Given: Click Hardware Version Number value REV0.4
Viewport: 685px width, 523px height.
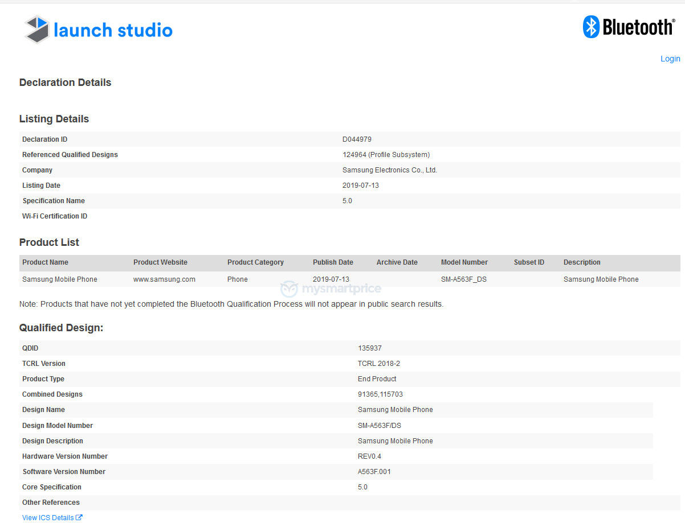Looking at the screenshot, I should pyautogui.click(x=370, y=456).
